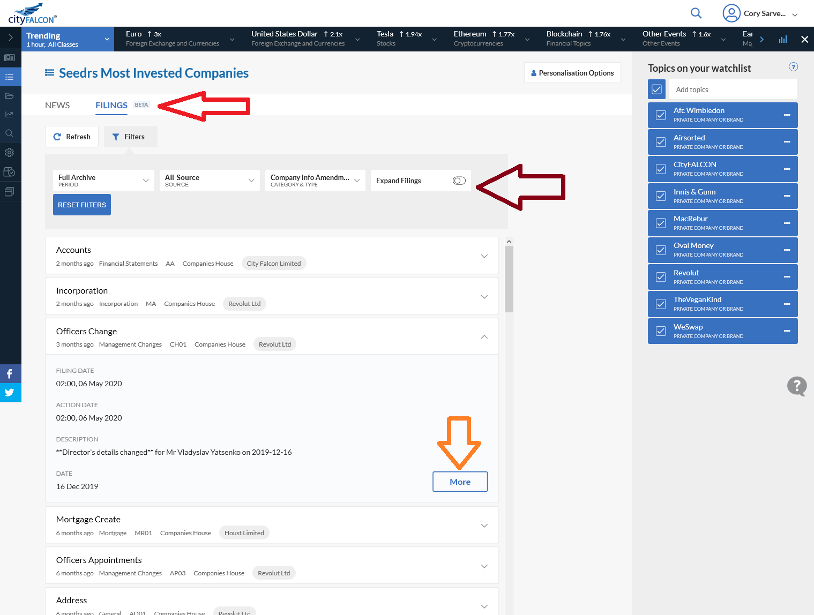Switch to the NEWS tab

57,105
